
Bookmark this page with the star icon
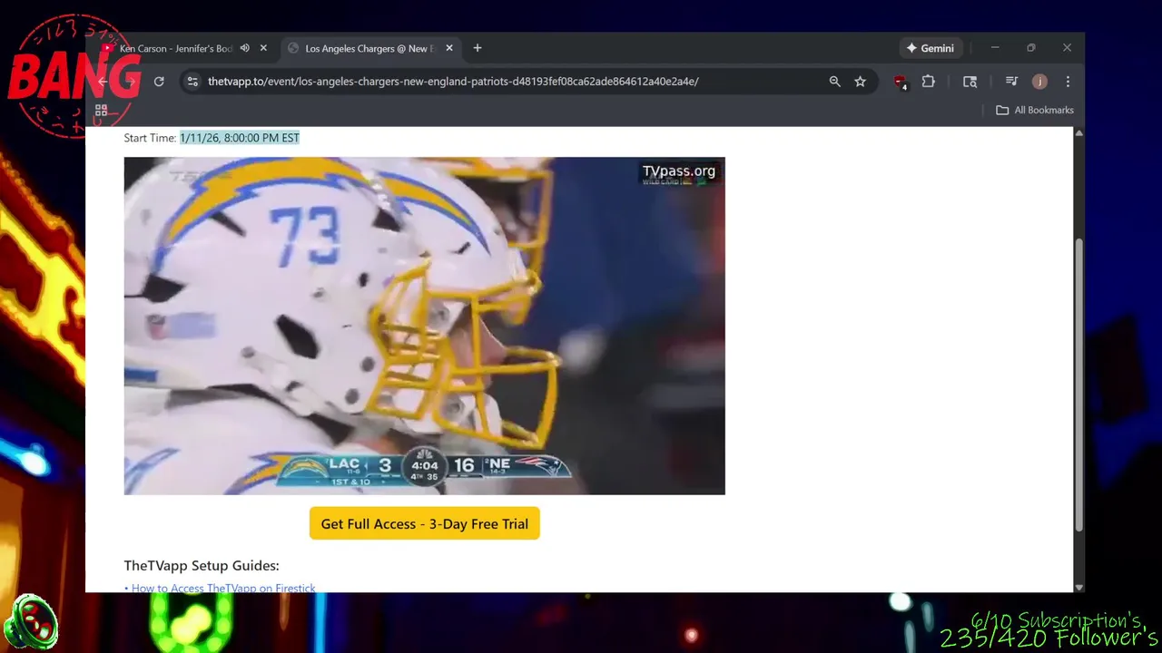[x=860, y=82]
